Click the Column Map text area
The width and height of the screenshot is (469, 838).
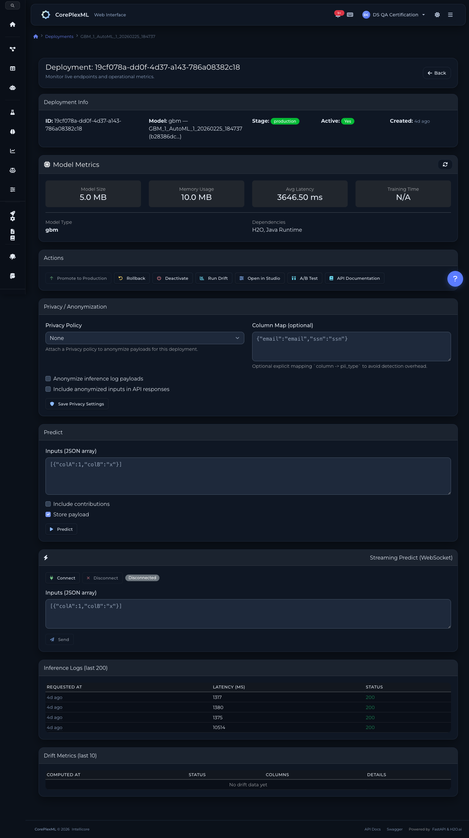pyautogui.click(x=351, y=347)
